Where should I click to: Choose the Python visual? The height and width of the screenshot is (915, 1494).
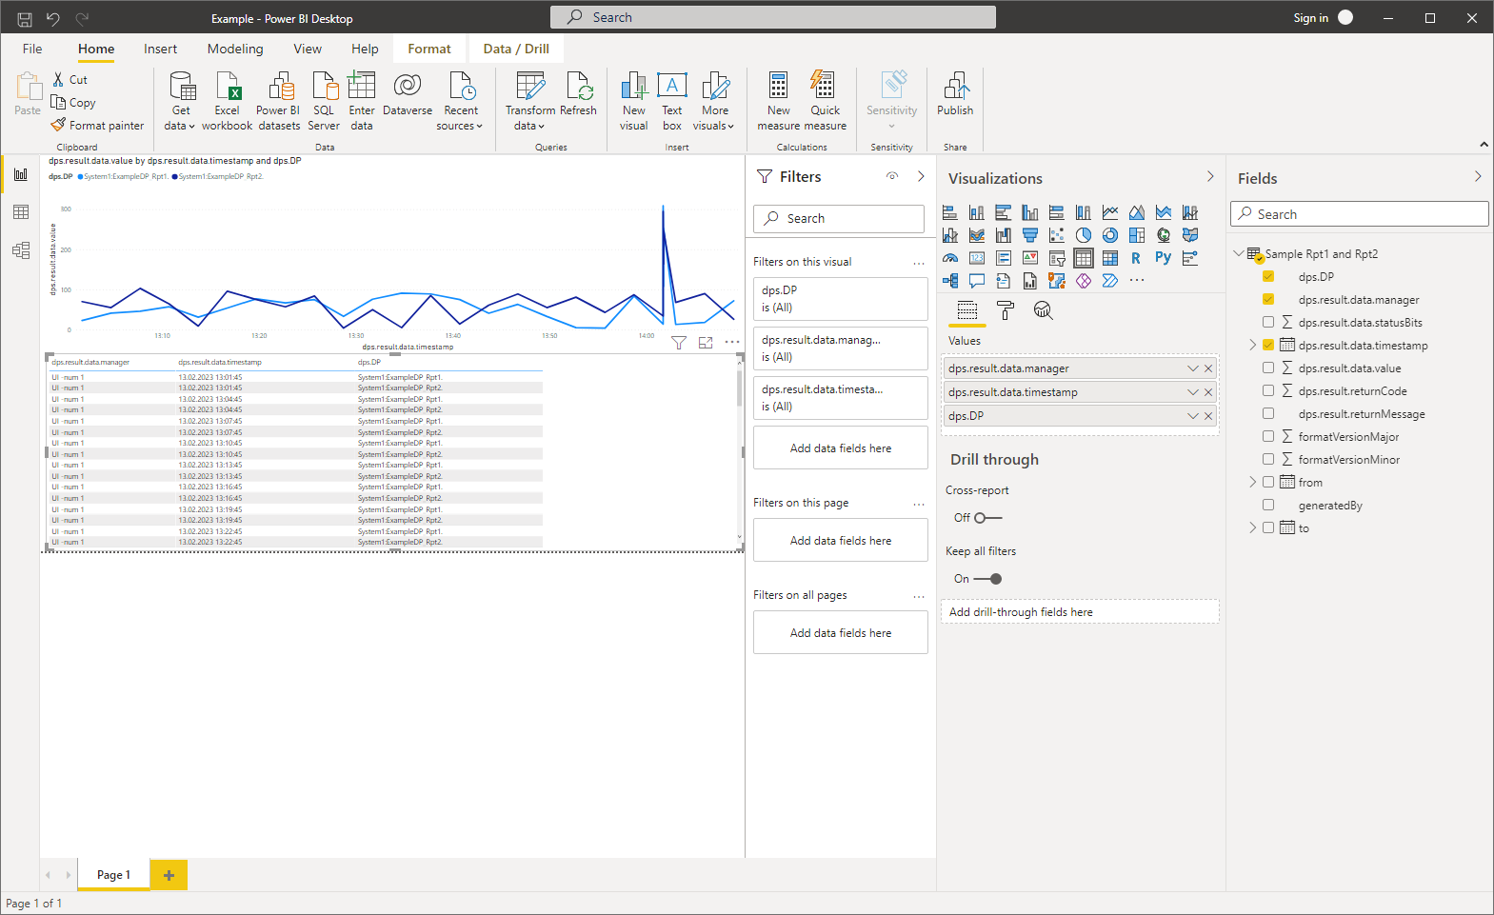(x=1164, y=258)
